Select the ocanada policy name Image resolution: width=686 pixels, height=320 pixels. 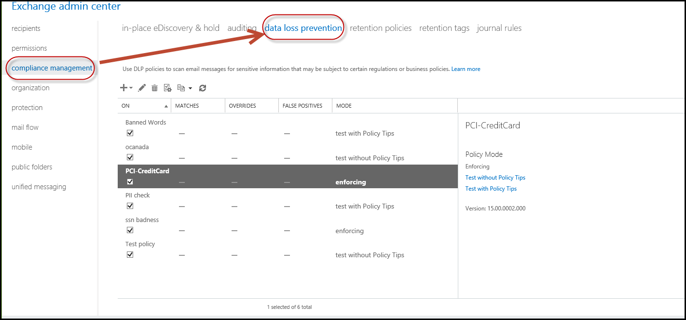point(137,147)
